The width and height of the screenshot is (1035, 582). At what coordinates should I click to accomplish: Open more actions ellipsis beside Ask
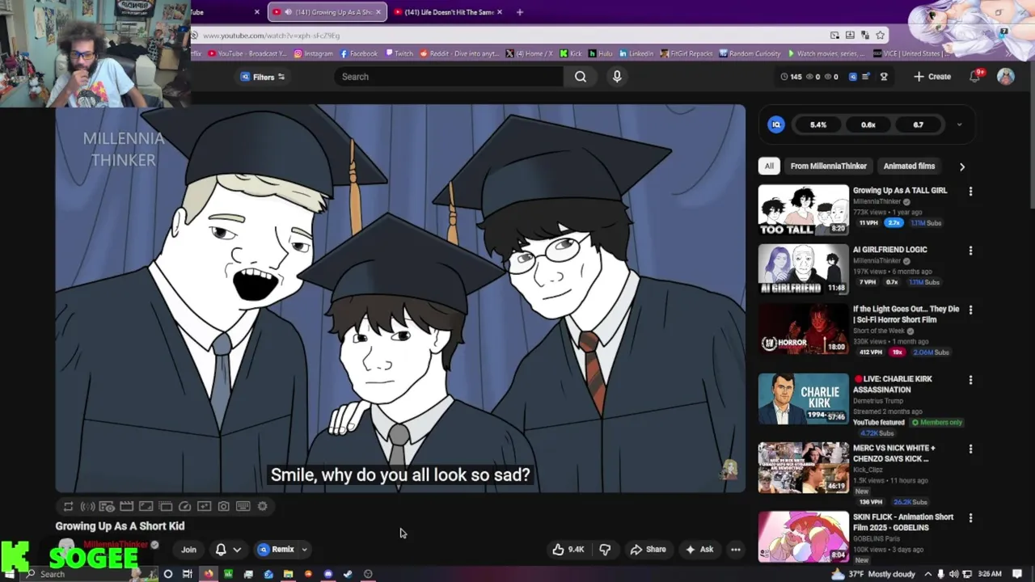735,550
